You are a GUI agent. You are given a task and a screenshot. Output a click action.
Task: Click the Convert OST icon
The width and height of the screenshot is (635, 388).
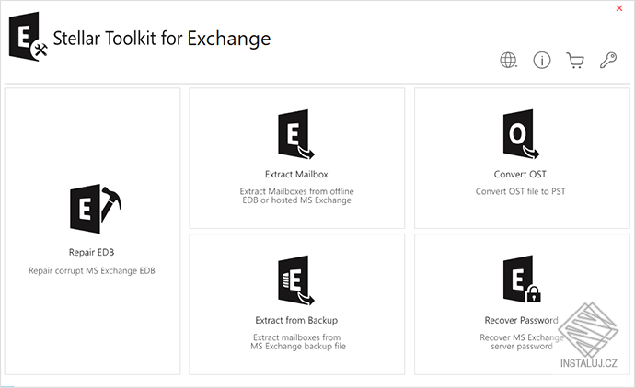[521, 134]
